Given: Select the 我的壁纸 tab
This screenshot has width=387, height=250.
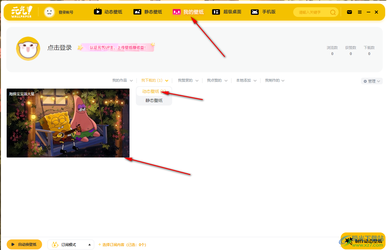Looking at the screenshot, I should [188, 12].
